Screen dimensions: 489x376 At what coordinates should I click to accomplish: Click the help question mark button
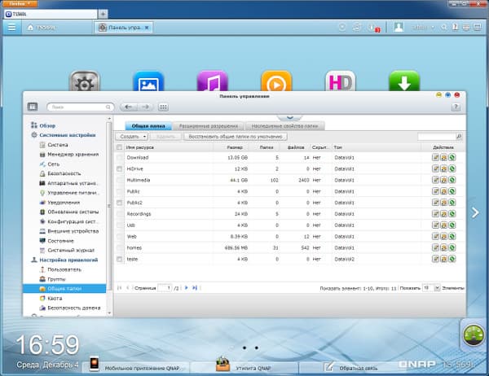[456, 107]
